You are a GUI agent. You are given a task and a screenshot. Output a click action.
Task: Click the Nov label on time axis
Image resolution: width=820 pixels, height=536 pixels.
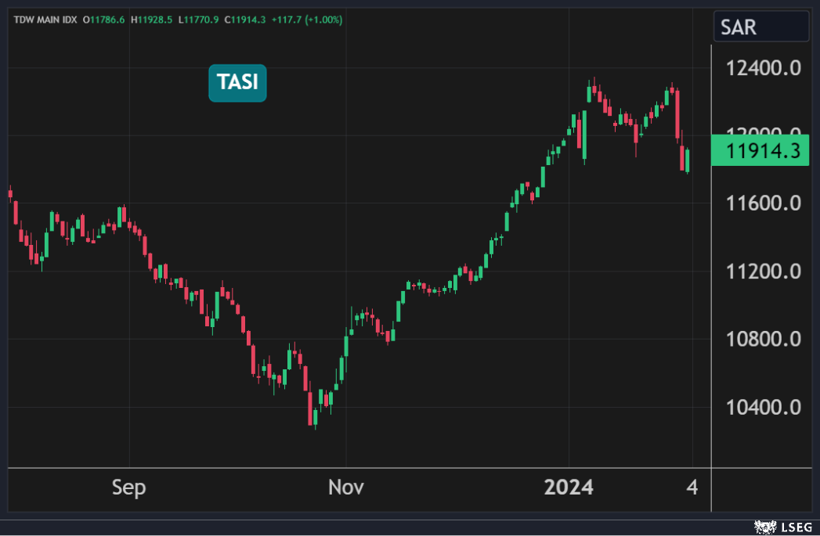tap(345, 487)
